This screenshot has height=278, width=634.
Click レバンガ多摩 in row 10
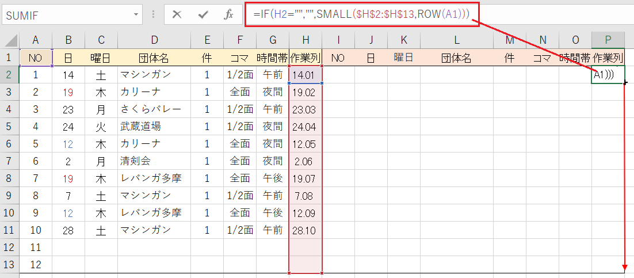tap(154, 213)
